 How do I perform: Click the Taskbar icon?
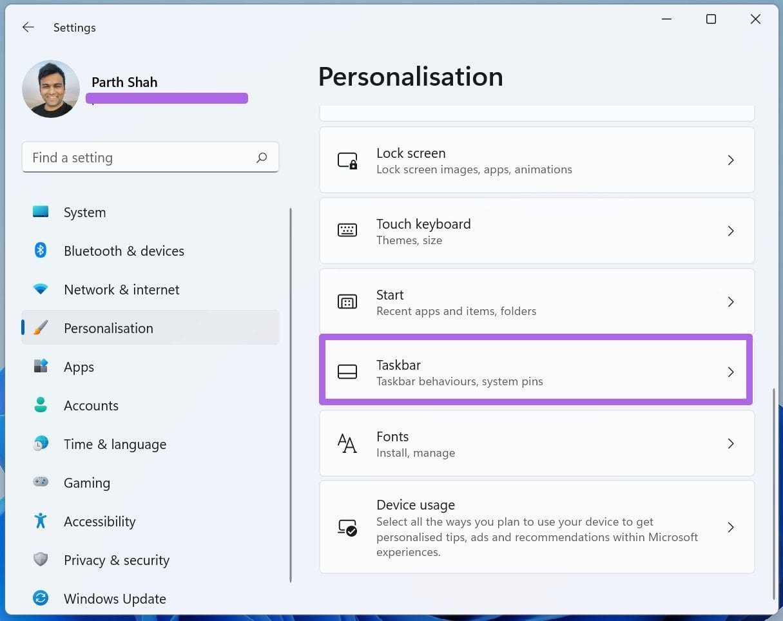click(x=347, y=372)
